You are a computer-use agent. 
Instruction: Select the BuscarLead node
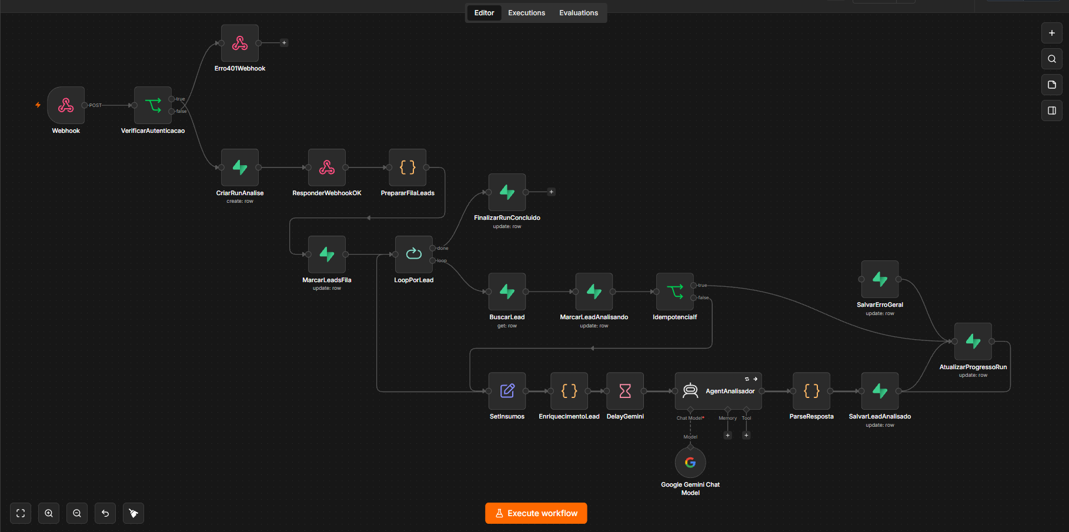[x=507, y=292]
